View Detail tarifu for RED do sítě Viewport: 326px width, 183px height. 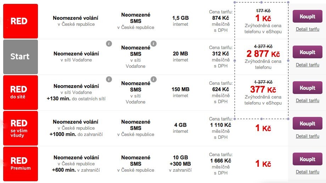307,100
